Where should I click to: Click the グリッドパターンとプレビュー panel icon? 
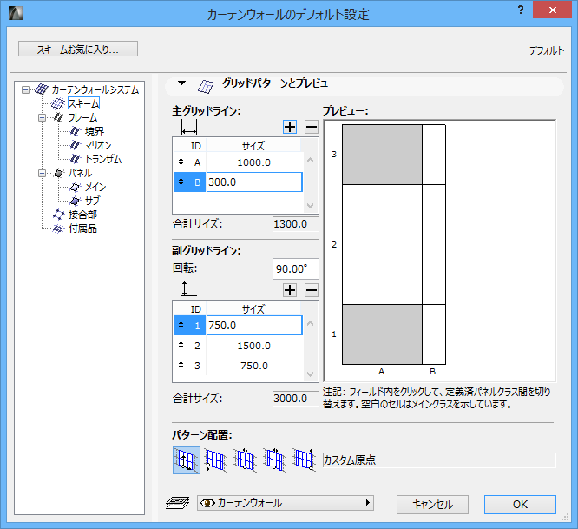click(206, 86)
